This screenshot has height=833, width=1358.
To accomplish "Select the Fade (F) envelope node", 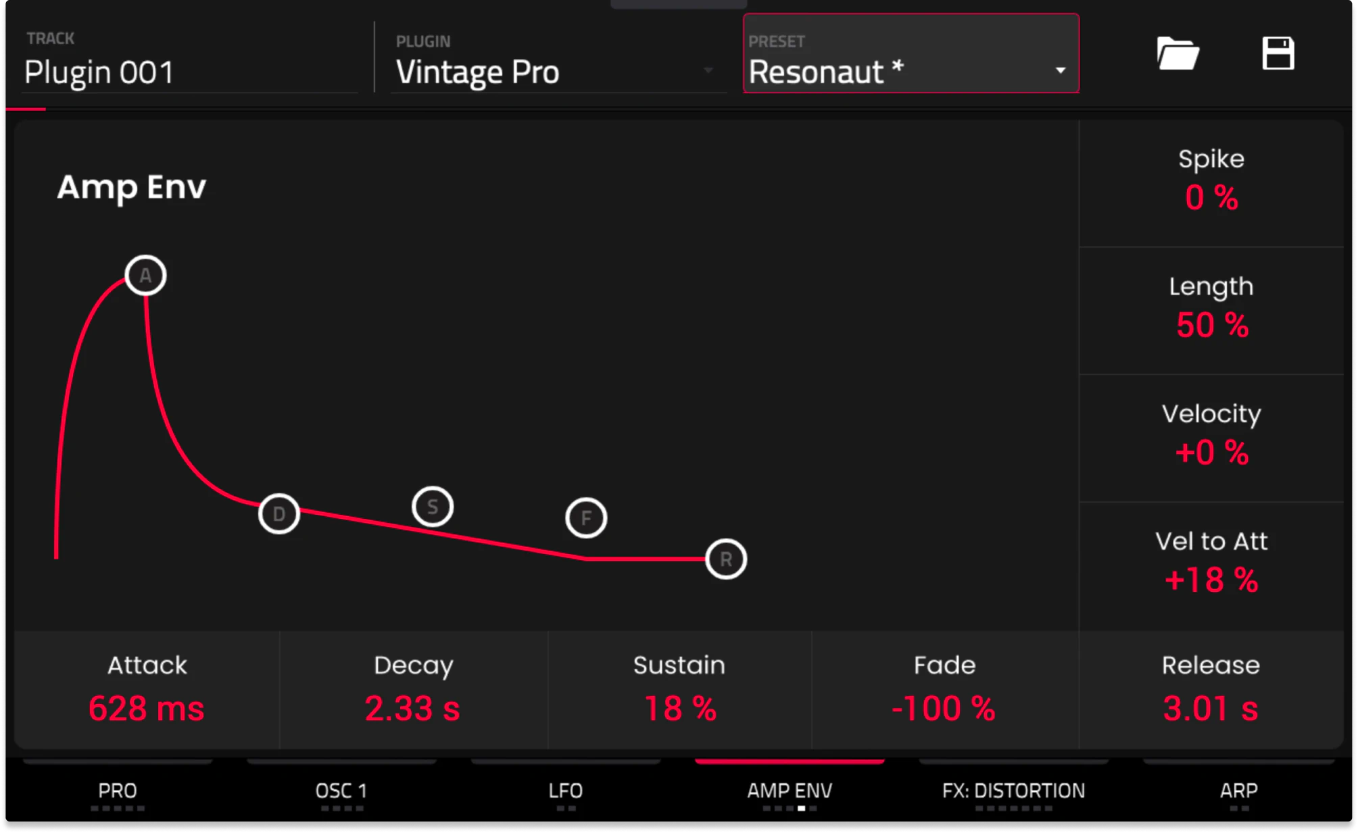I will (586, 518).
